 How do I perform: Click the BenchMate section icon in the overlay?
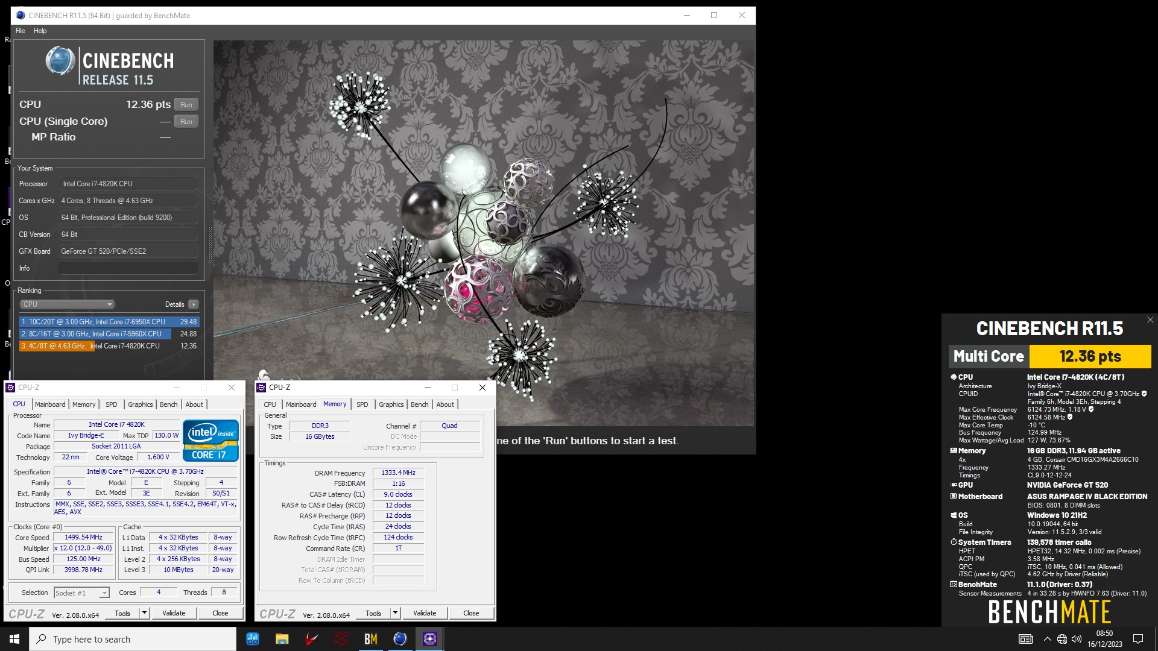[954, 584]
